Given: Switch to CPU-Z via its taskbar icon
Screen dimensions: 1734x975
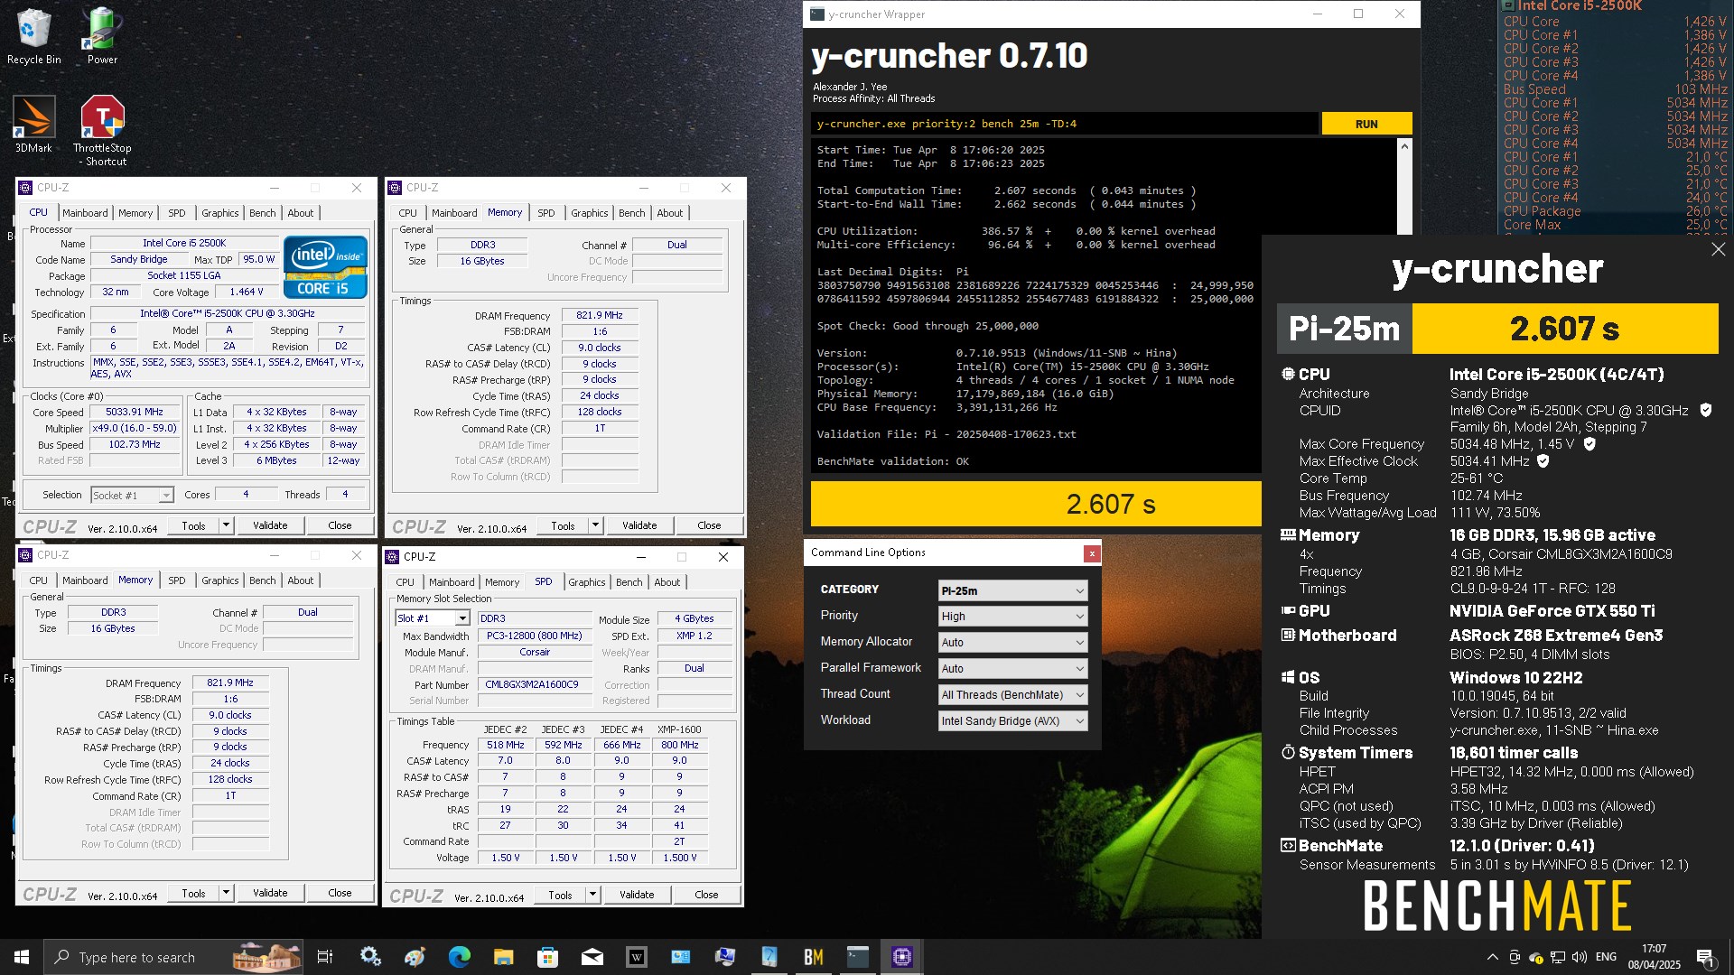Looking at the screenshot, I should coord(901,957).
